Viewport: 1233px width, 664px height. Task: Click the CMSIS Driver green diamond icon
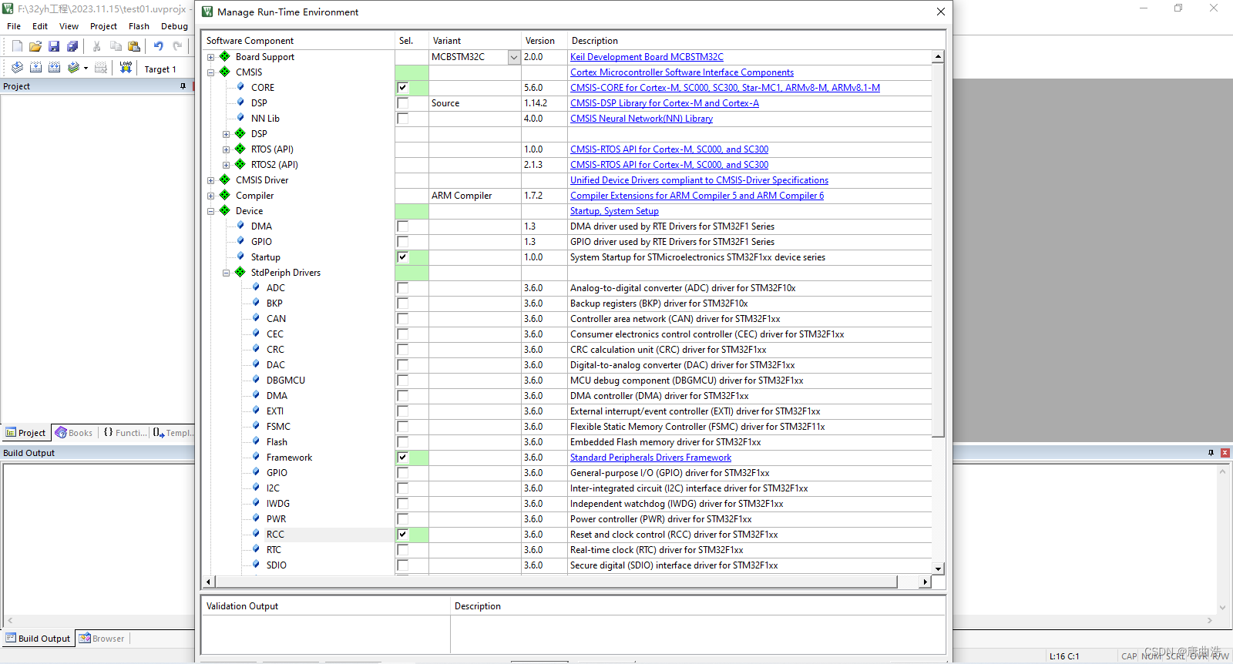pyautogui.click(x=225, y=179)
